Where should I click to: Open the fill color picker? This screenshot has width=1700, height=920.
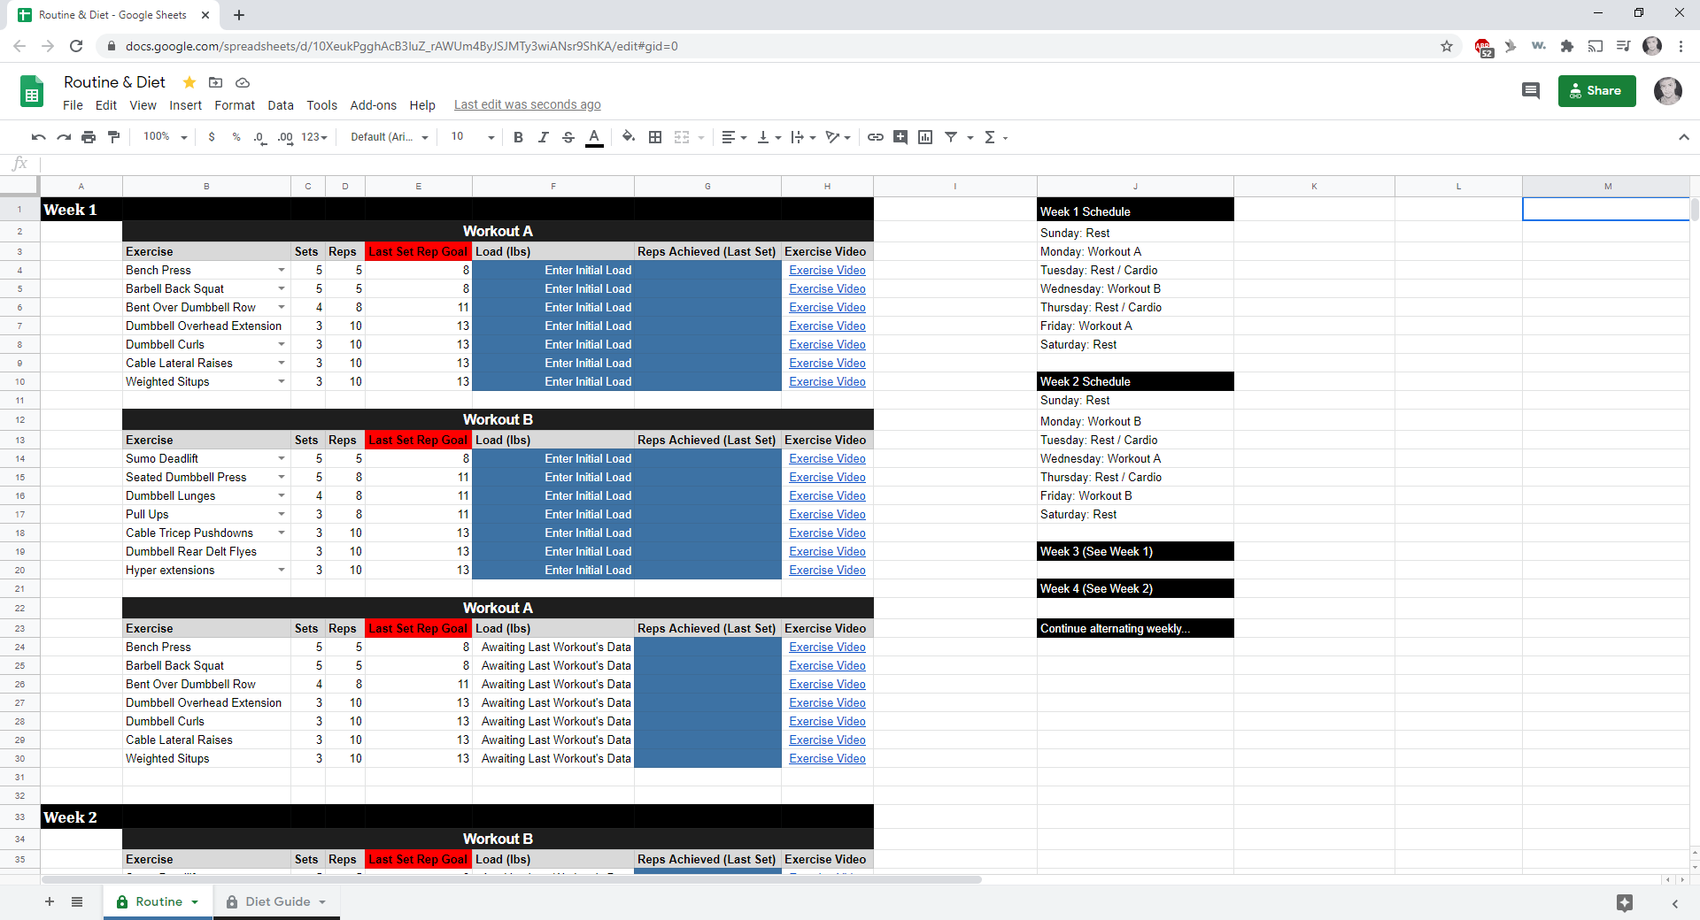pyautogui.click(x=629, y=137)
